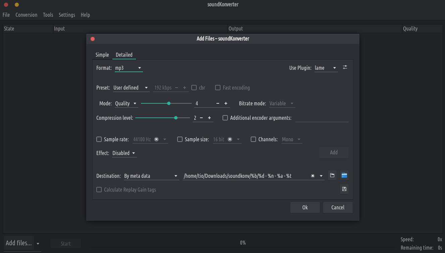Check the Sample size option

coord(193,139)
